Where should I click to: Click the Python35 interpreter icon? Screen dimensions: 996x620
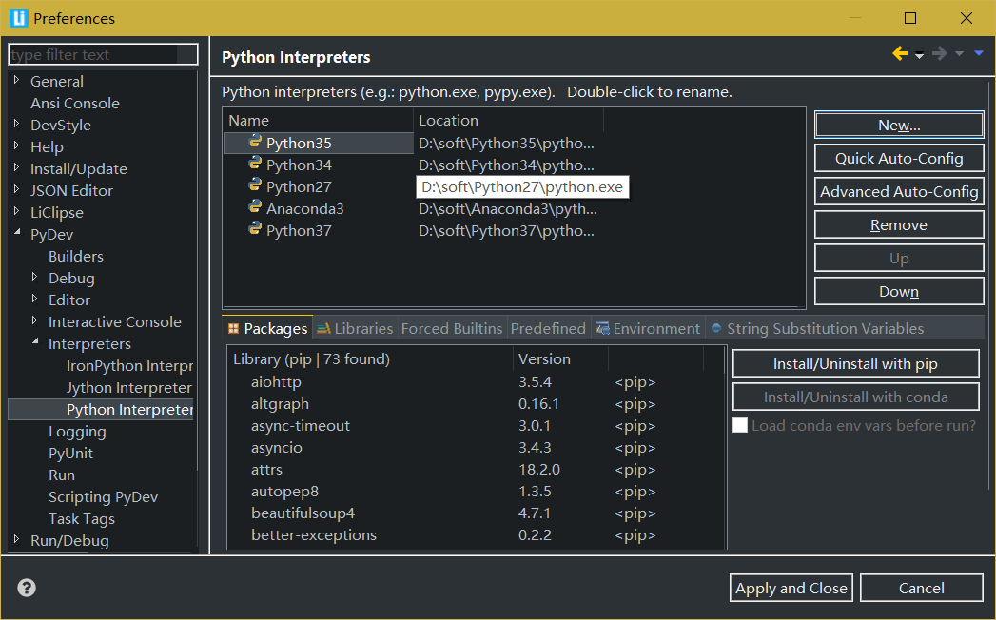255,141
